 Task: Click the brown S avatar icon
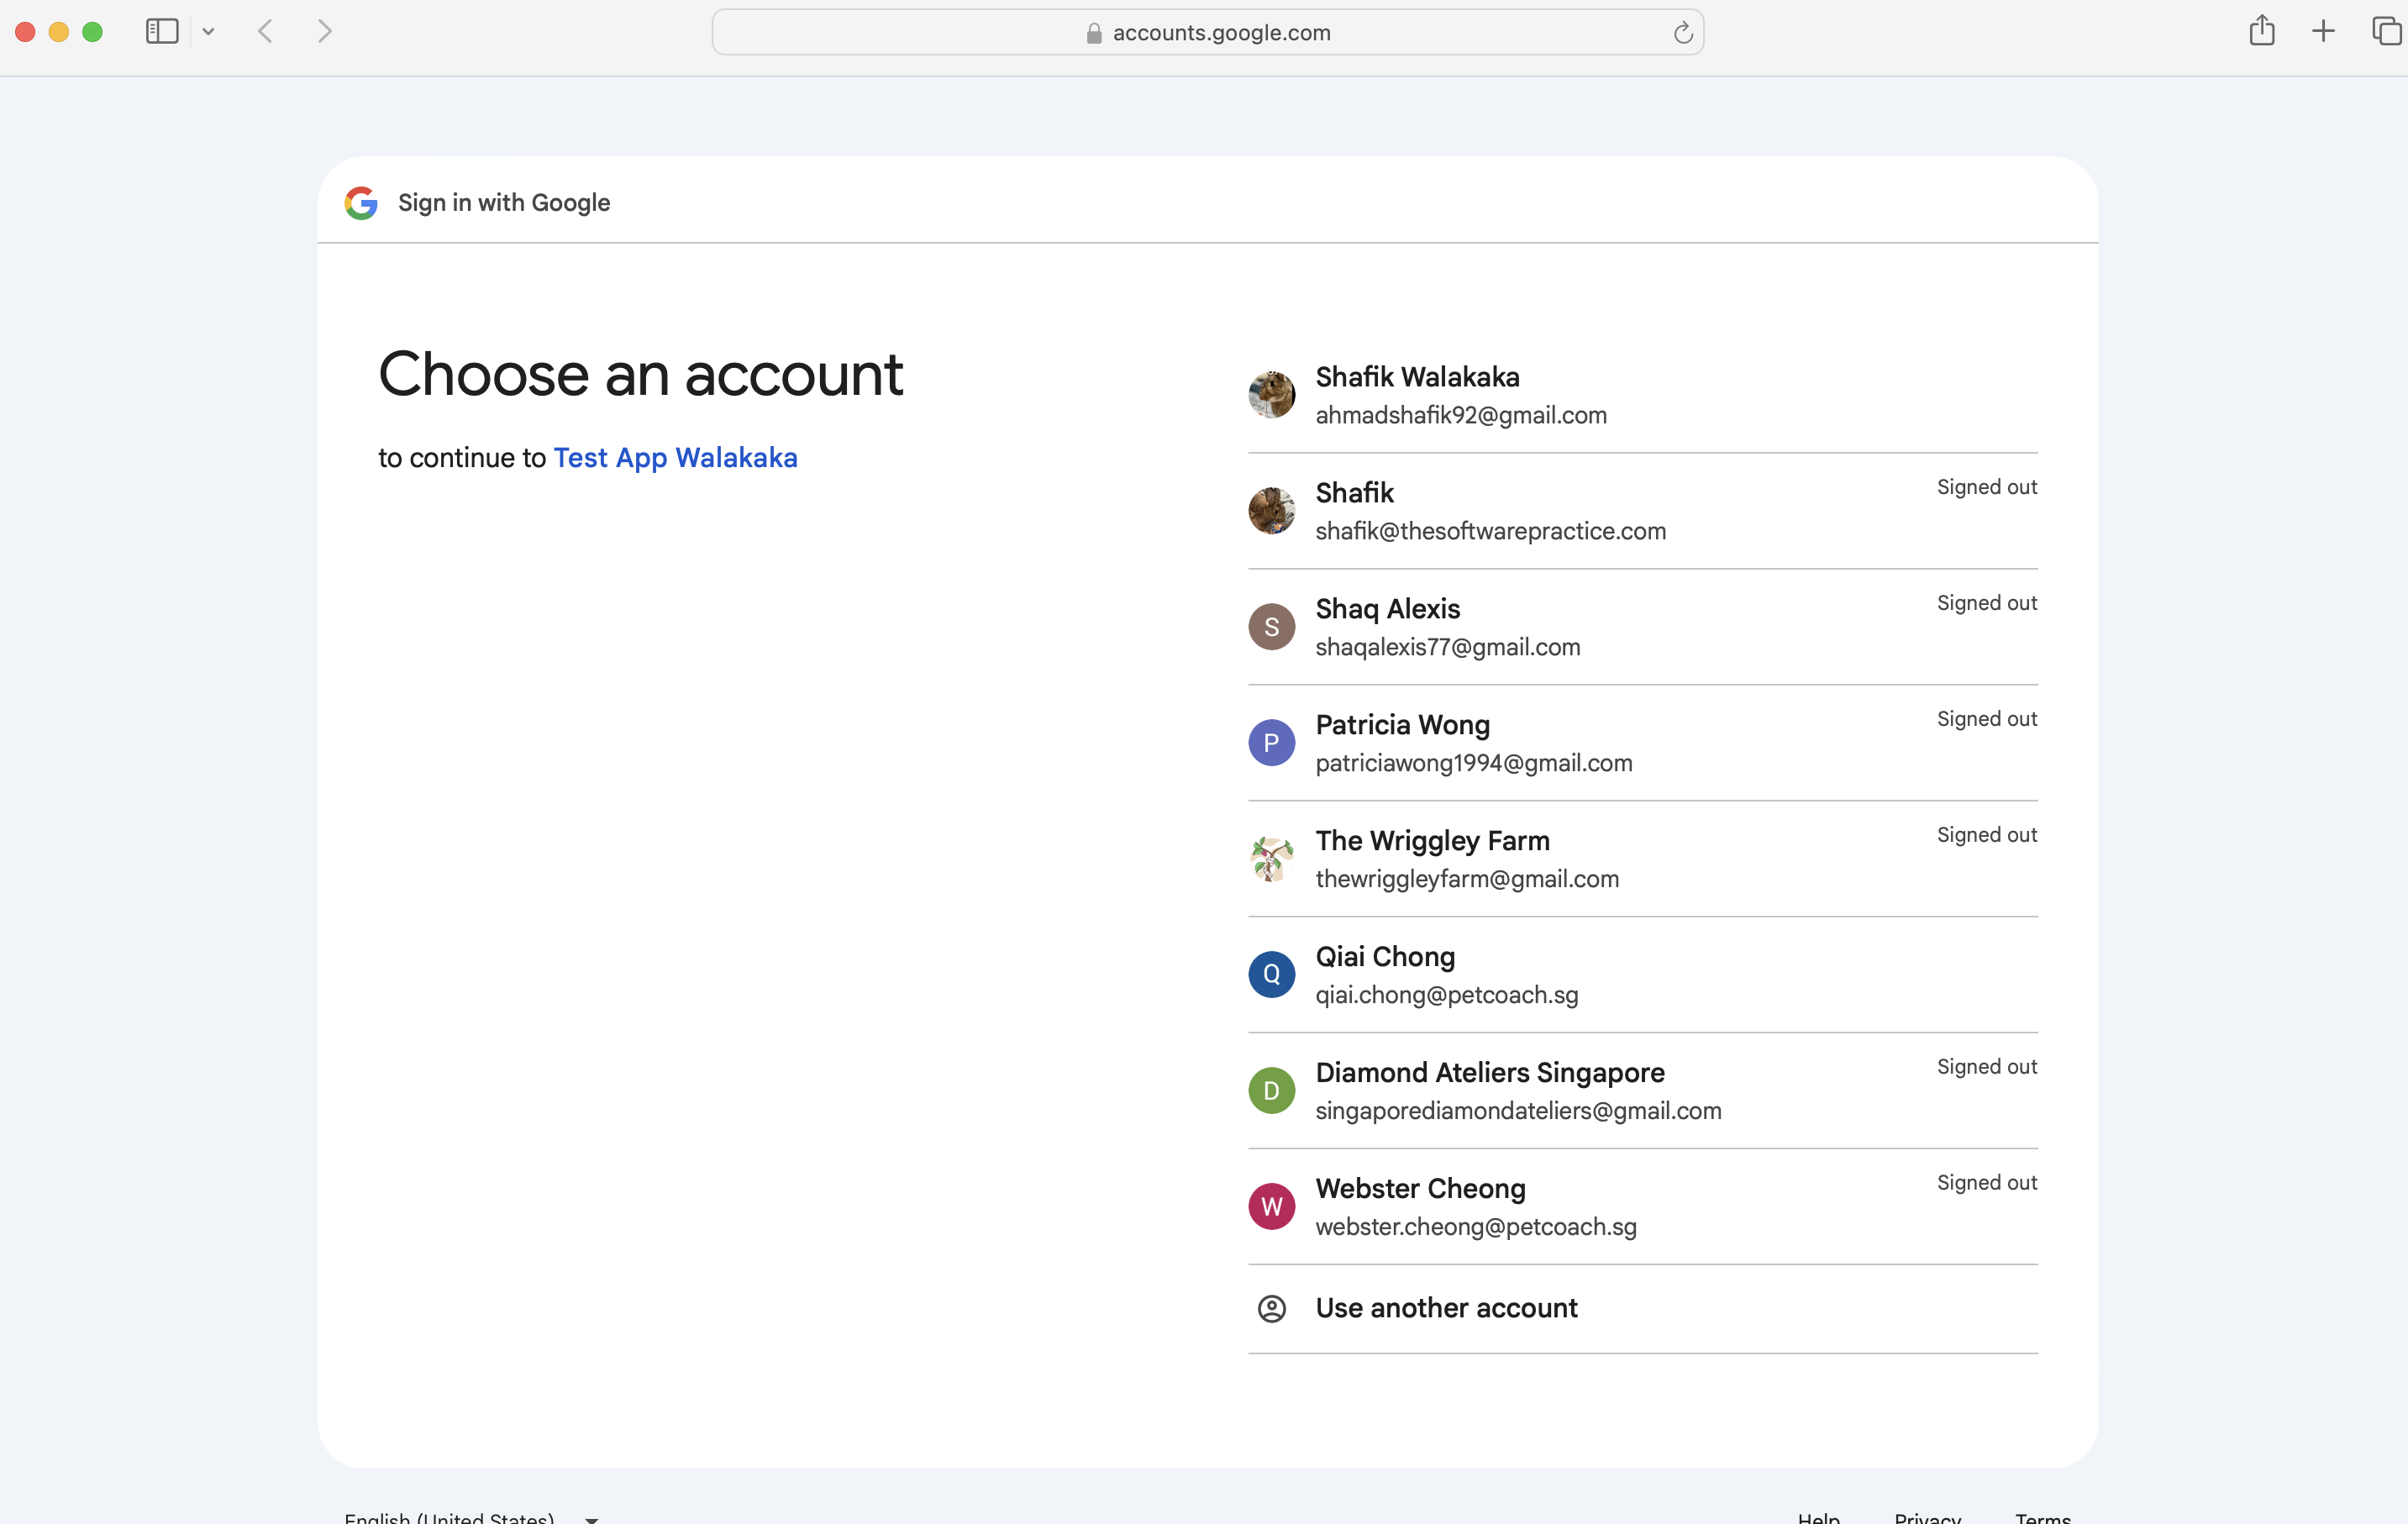(x=1271, y=627)
